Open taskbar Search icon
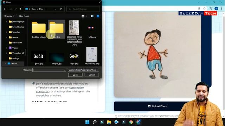The image size is (225, 126). point(95,122)
